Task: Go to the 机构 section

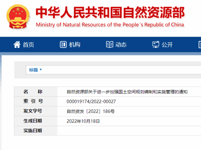Action: [75, 45]
